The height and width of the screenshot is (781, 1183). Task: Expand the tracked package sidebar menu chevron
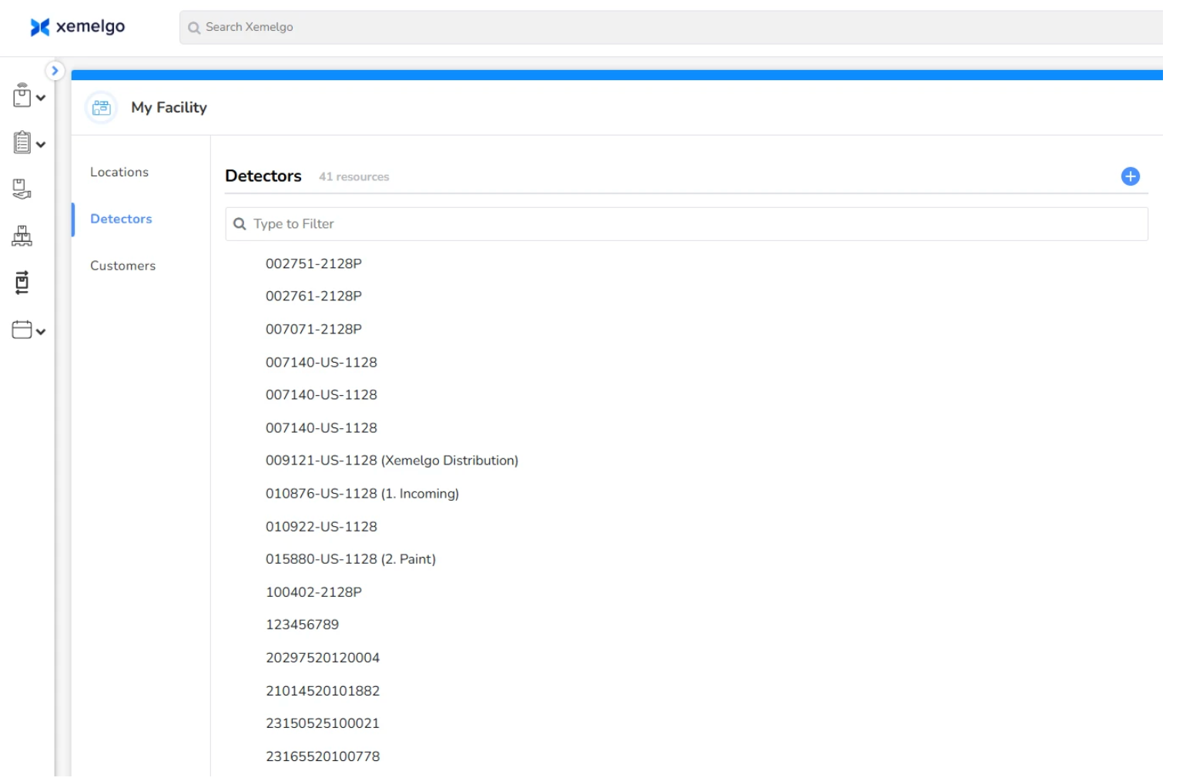point(41,98)
